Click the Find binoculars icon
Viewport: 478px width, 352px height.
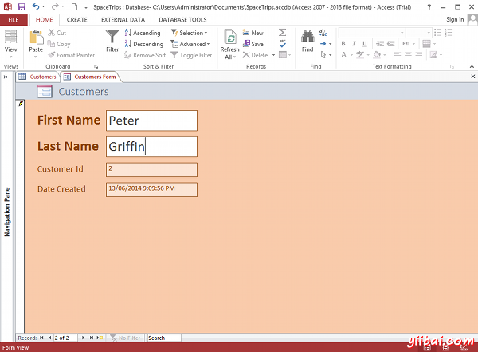(308, 40)
